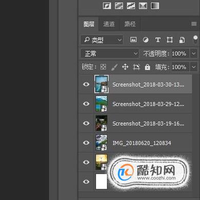Open the 正常 blend mode dropdown
The height and width of the screenshot is (200, 200).
110,53
